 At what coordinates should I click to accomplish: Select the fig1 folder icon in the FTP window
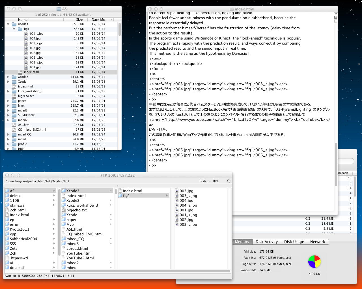point(120,196)
